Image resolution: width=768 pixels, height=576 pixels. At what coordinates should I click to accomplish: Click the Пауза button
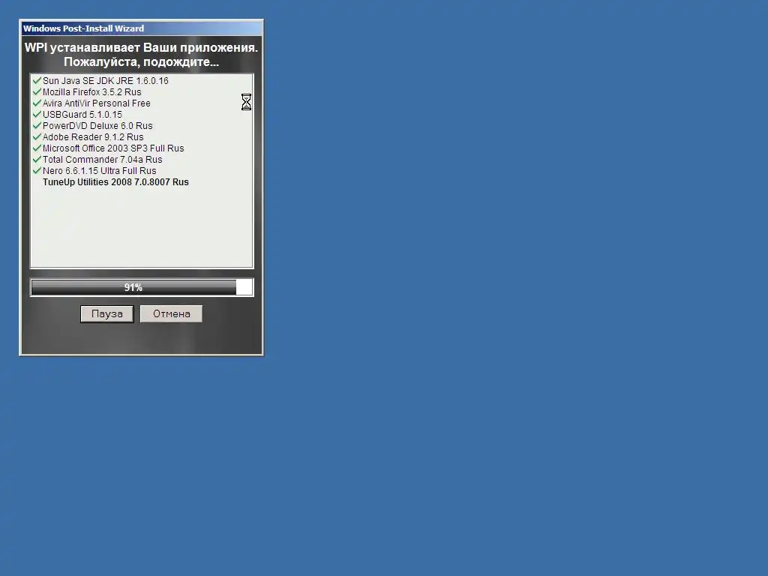pos(106,314)
